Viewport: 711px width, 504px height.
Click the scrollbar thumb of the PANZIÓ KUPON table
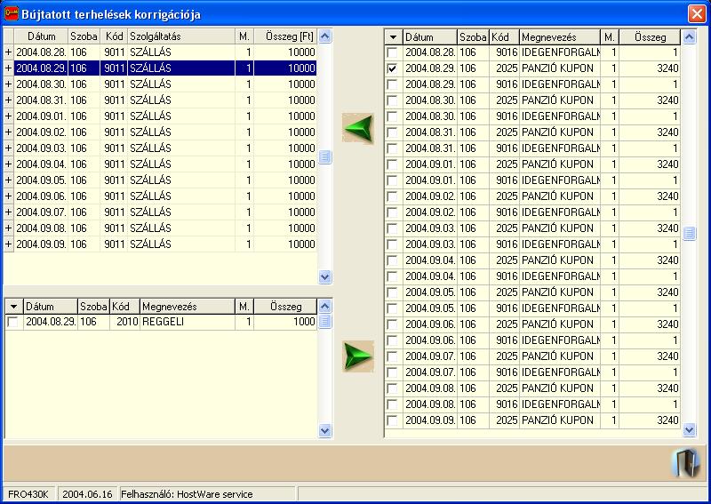(x=690, y=234)
